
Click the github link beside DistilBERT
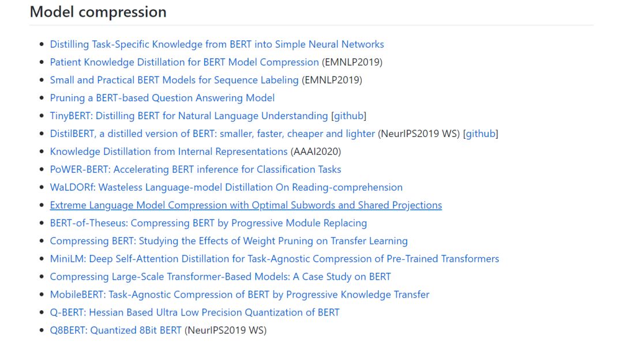(481, 134)
